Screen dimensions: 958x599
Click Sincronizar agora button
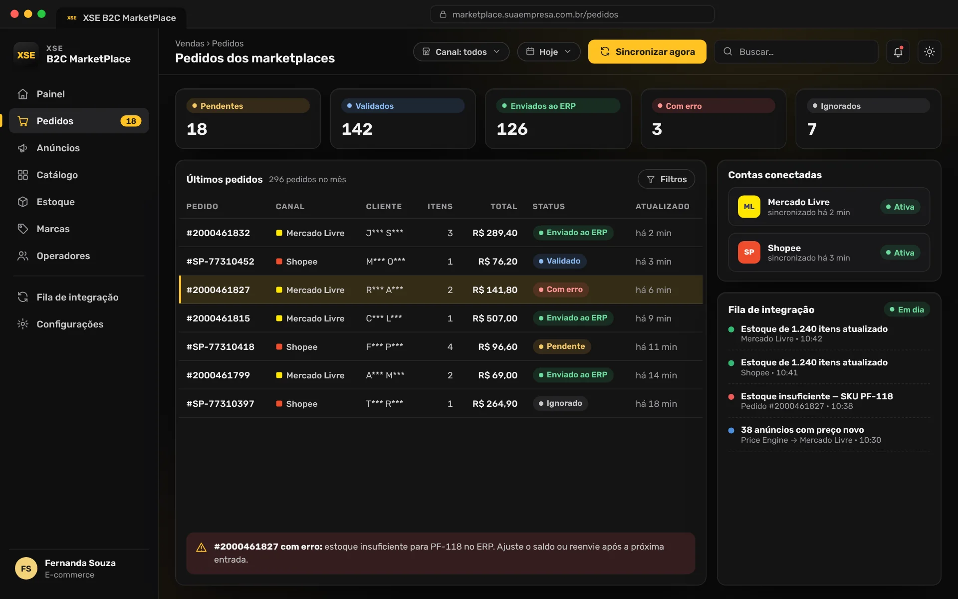[647, 52]
